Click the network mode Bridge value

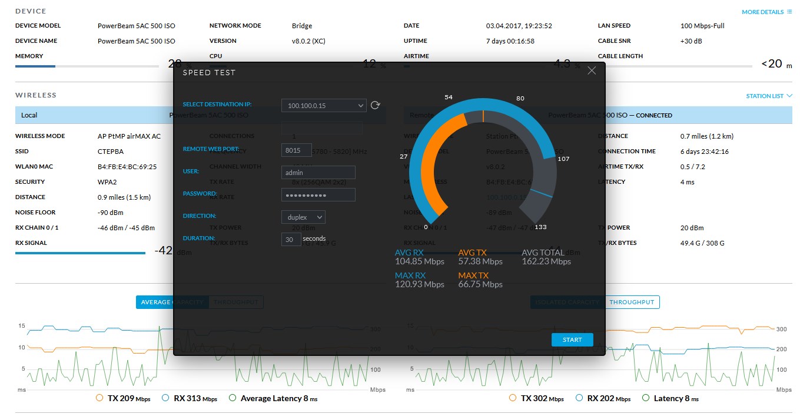(302, 26)
